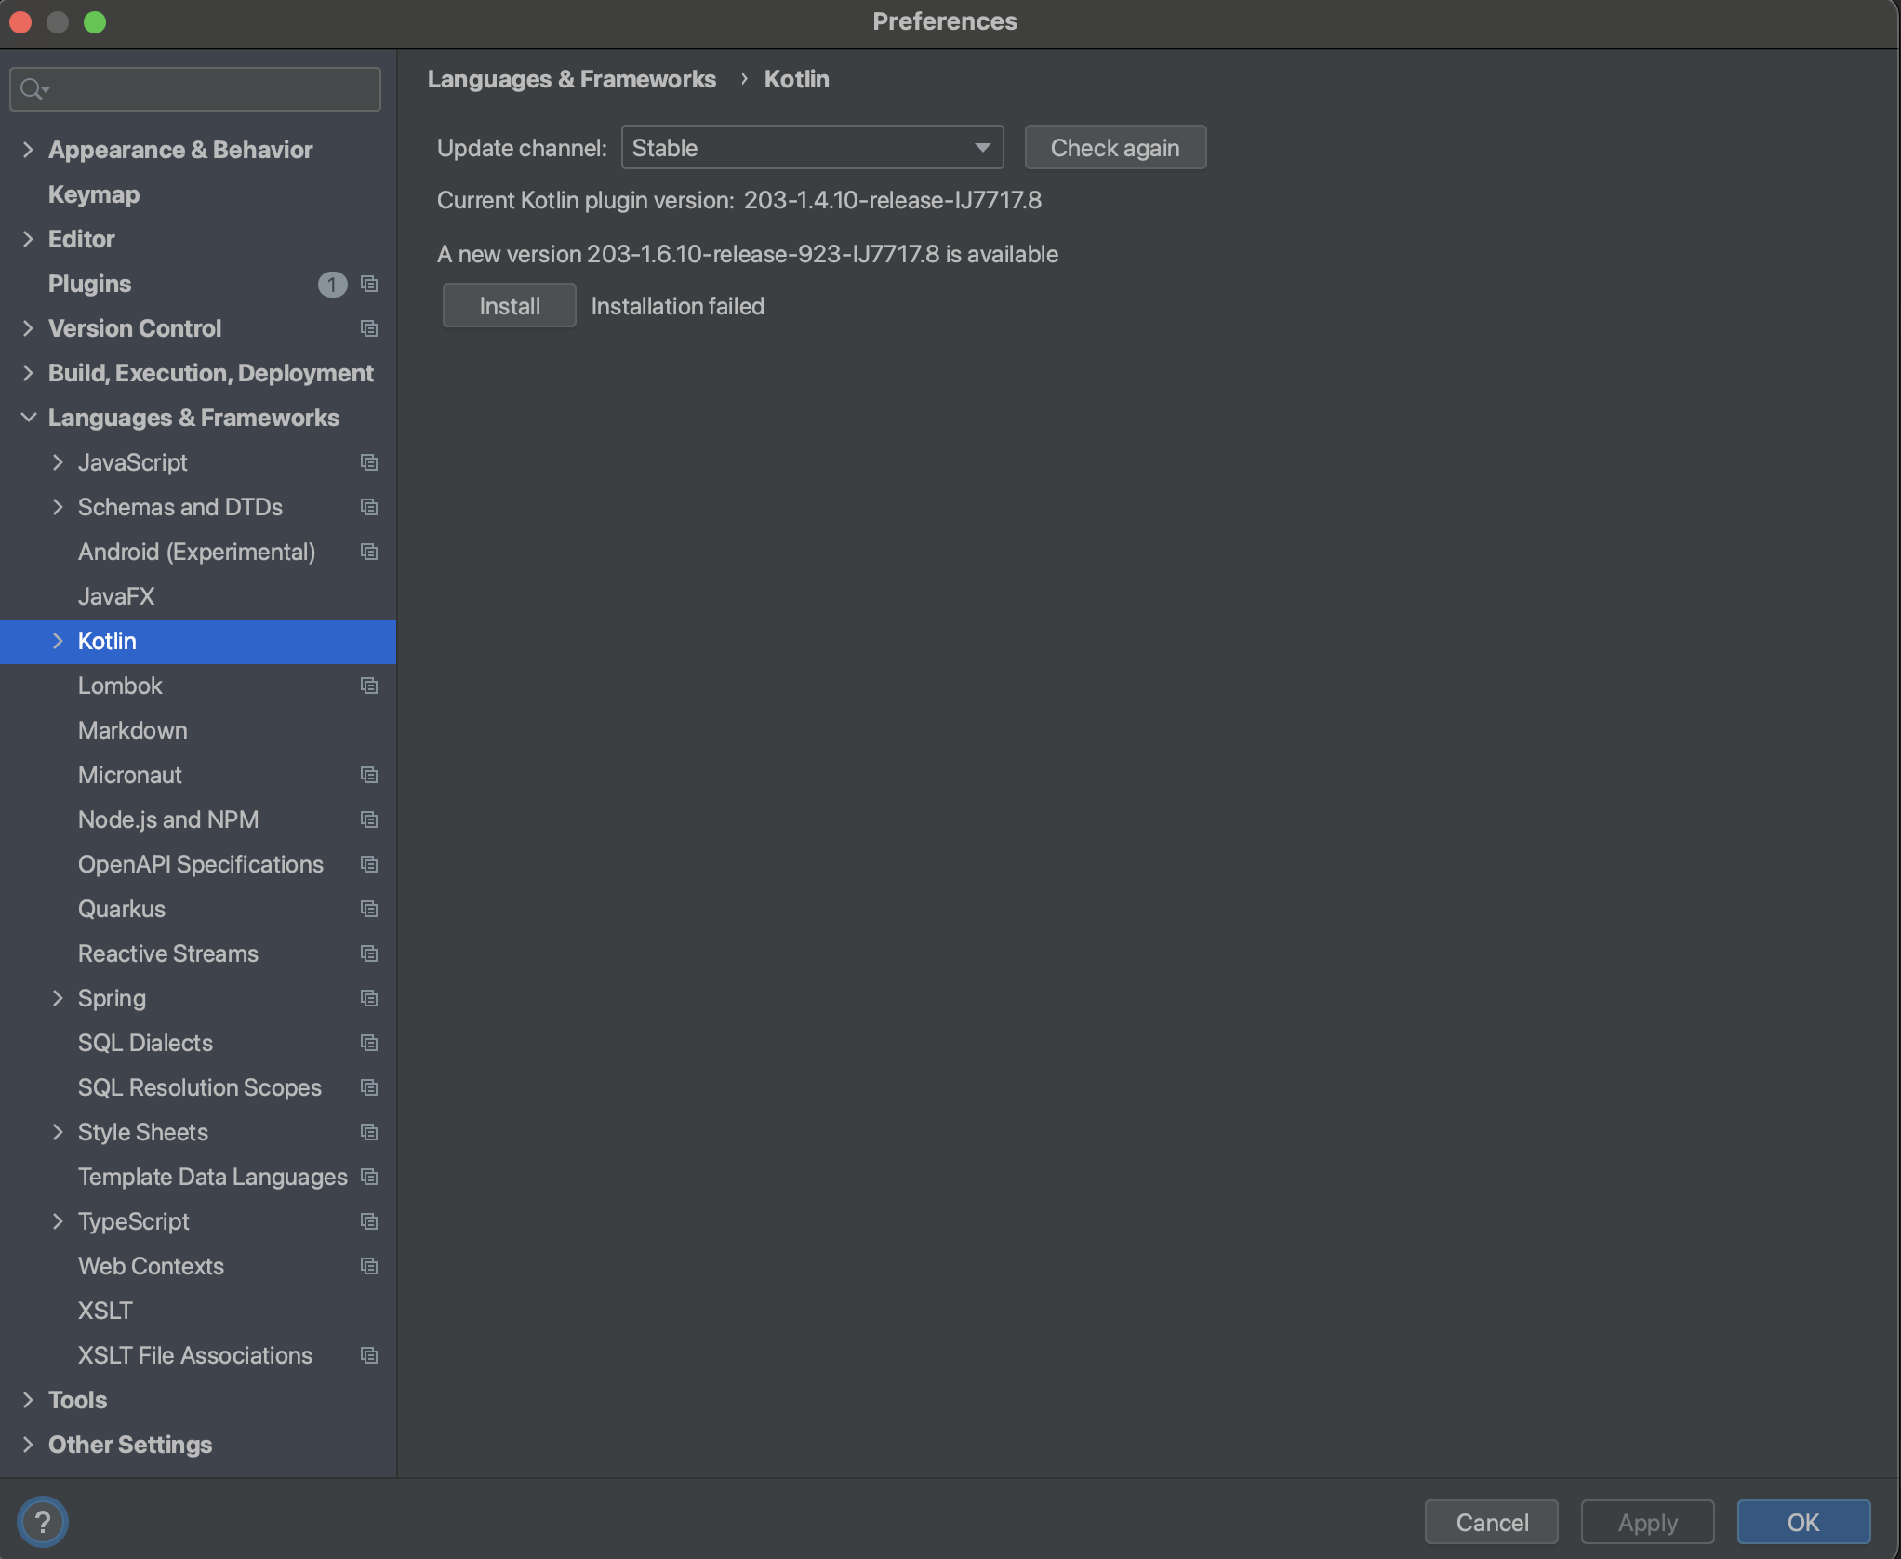Click project settings icon beside Version Control
The image size is (1901, 1559).
[x=369, y=328]
